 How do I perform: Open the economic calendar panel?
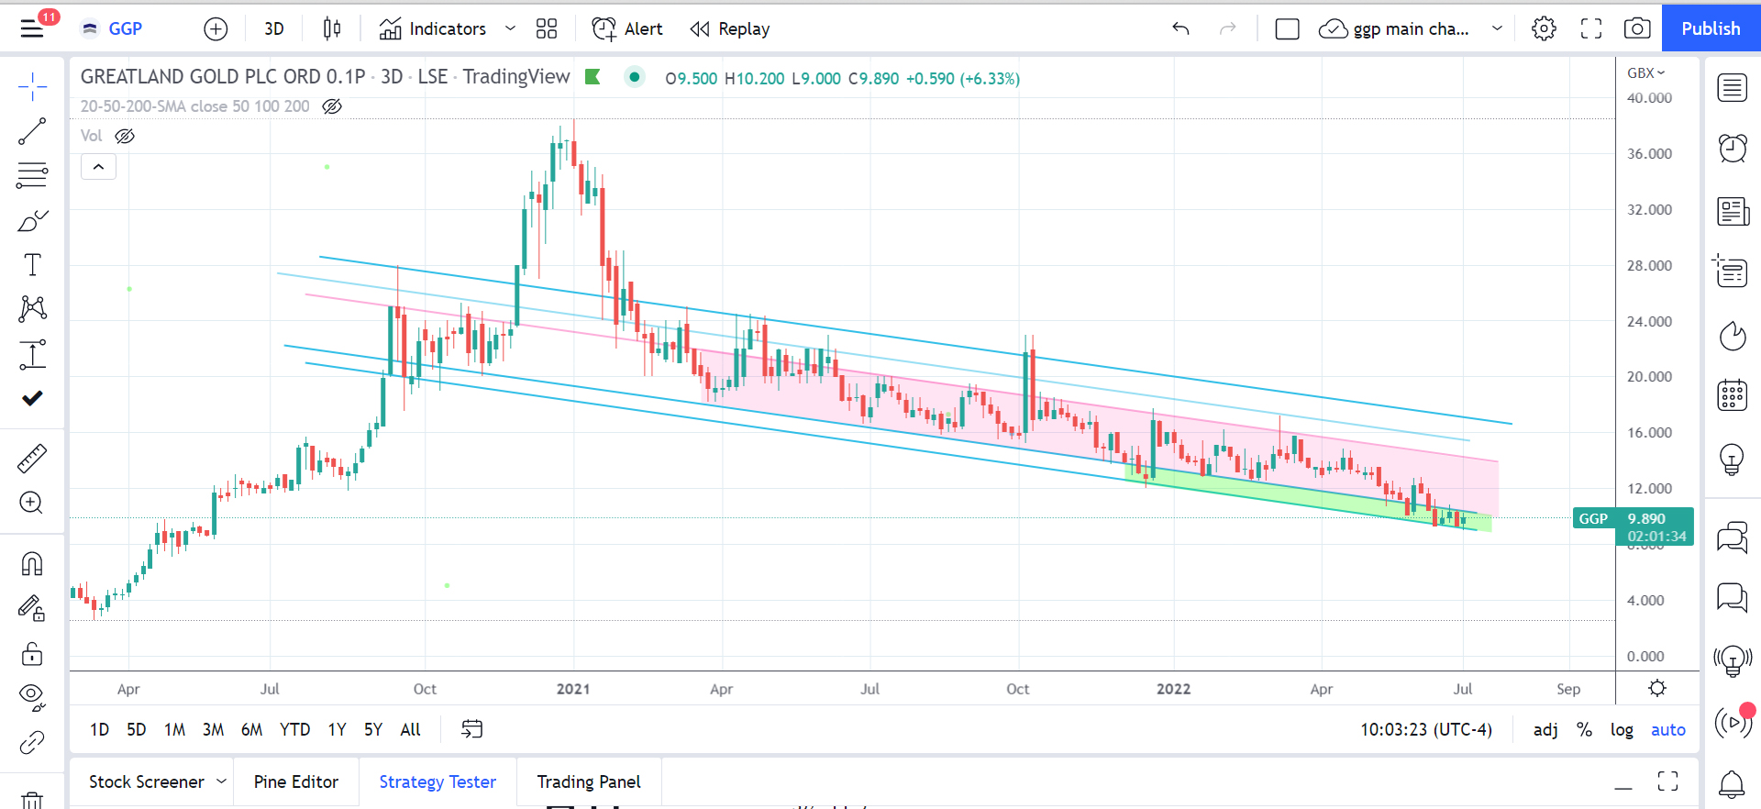[1732, 395]
